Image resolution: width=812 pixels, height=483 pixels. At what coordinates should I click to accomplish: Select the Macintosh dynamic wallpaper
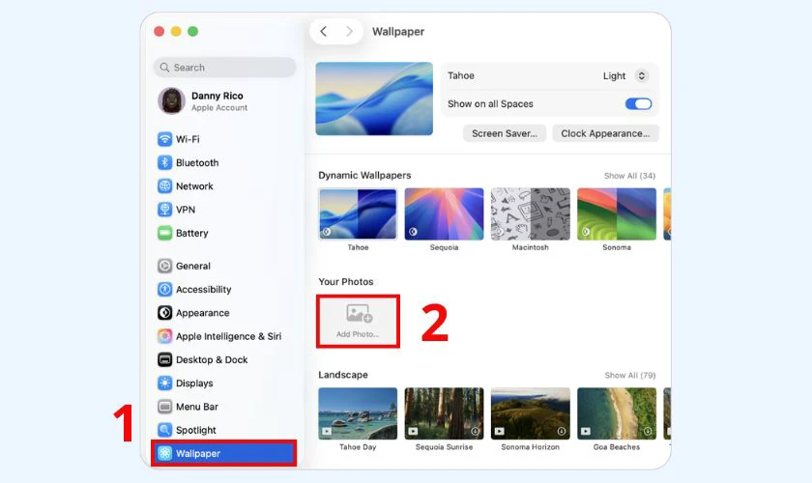point(531,214)
